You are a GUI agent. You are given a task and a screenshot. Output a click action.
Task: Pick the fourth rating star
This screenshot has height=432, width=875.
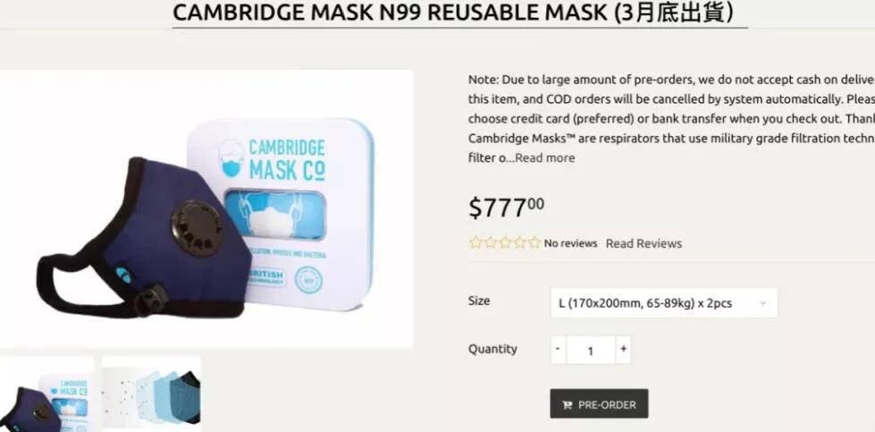click(520, 242)
